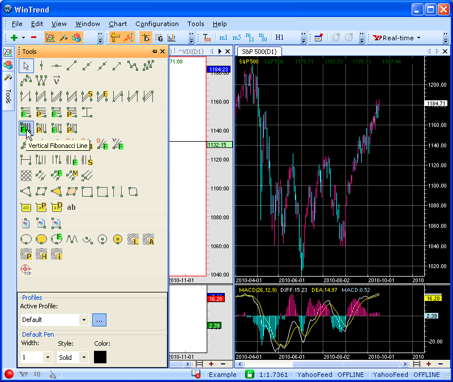The height and width of the screenshot is (382, 453).
Task: Expand overflow options after the cubes icon
Action: (x=100, y=37)
